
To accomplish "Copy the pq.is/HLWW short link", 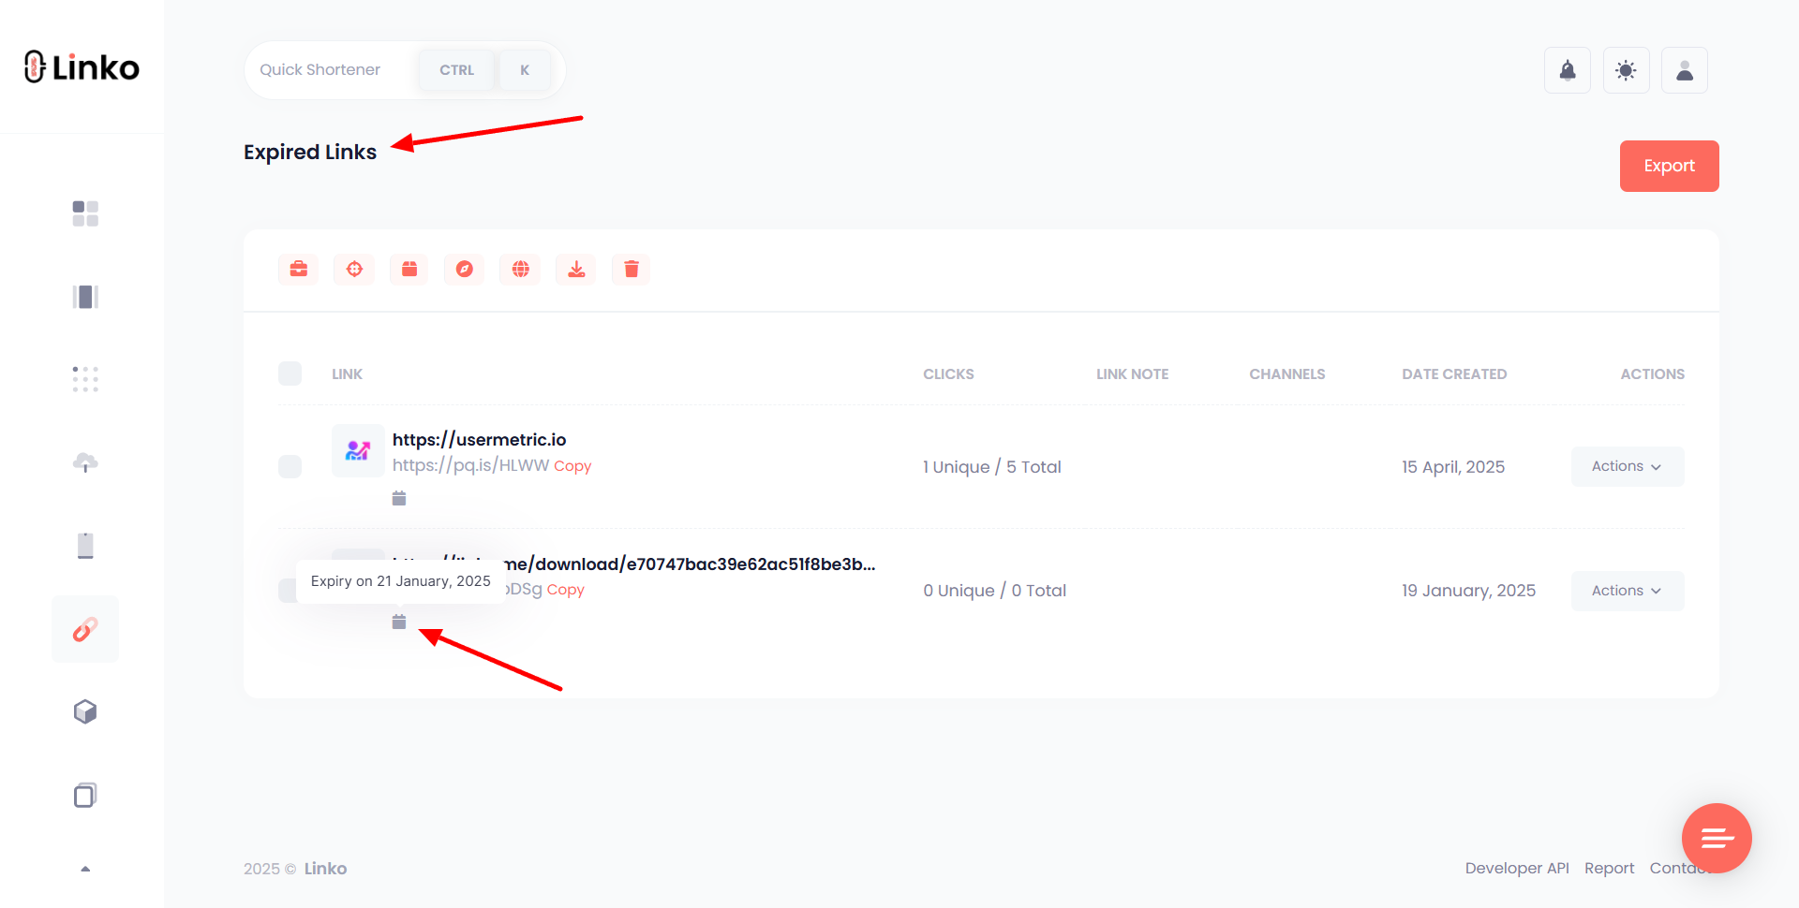I will pyautogui.click(x=572, y=466).
